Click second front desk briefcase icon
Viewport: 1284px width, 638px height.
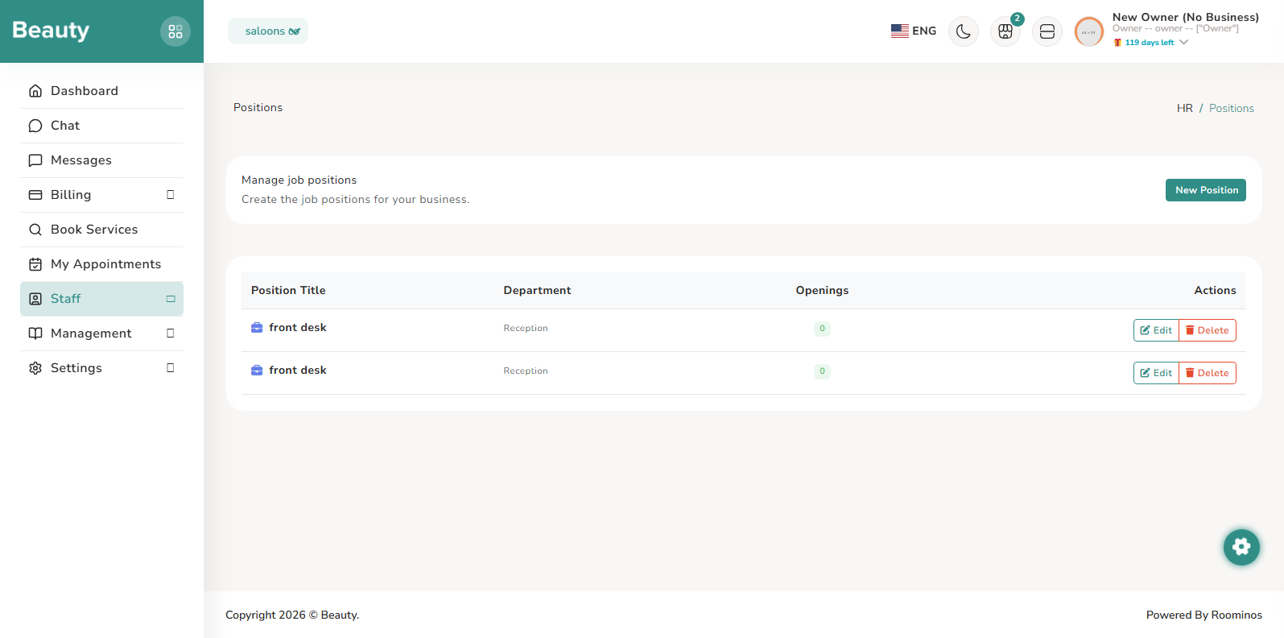[x=257, y=371]
